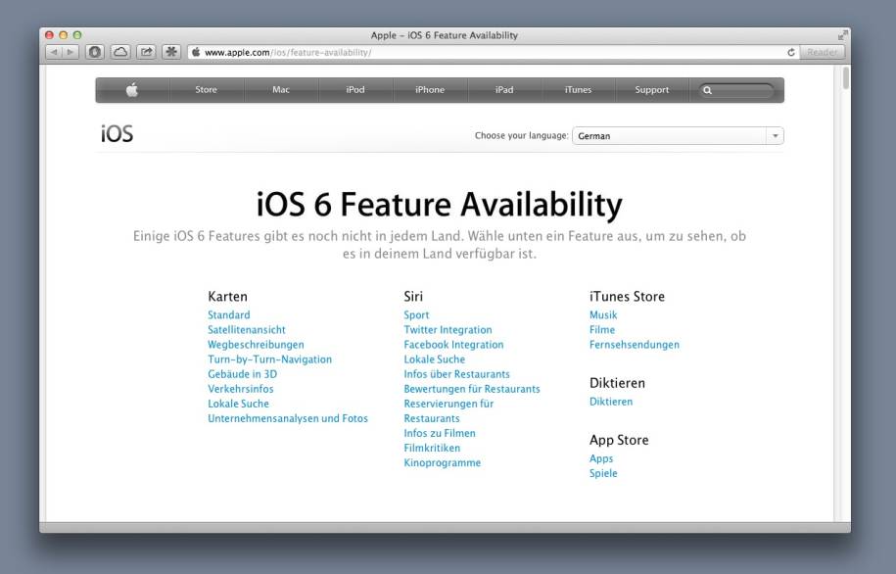The height and width of the screenshot is (574, 896).
Task: Open the Apps link under App Store
Action: coord(601,458)
